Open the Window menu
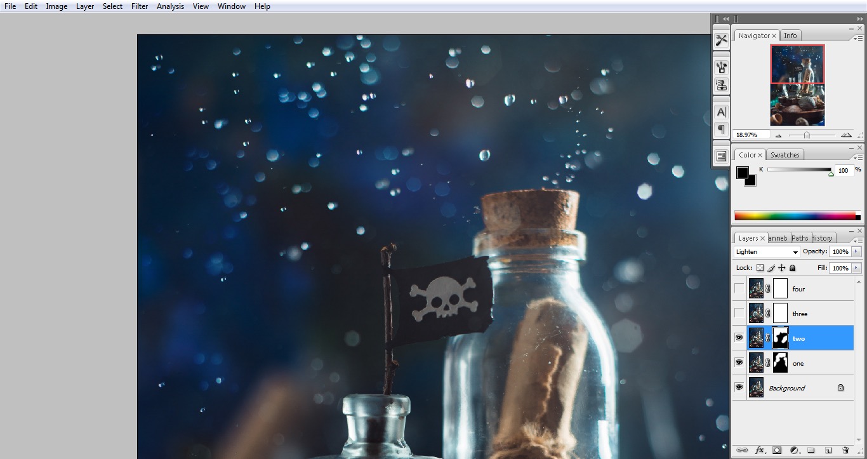 (x=232, y=6)
